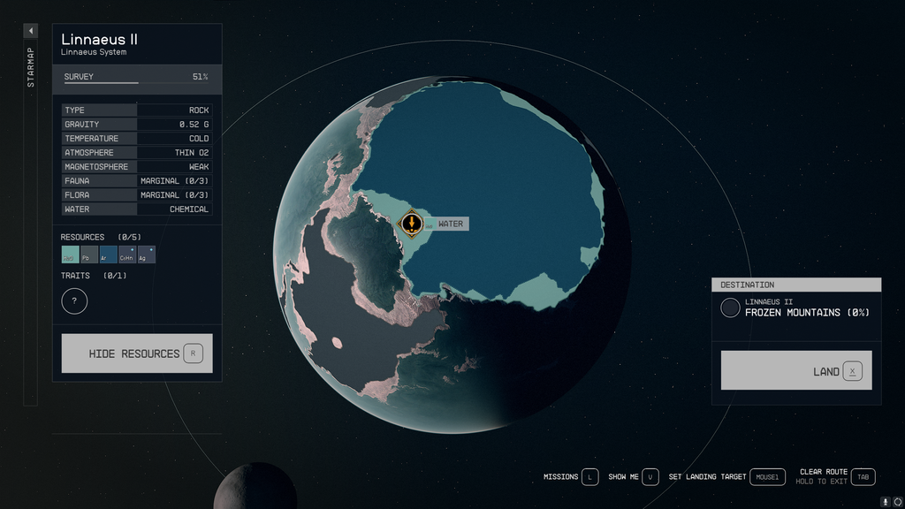This screenshot has height=509, width=905.
Task: Select the Ar argon resource icon
Action: pyautogui.click(x=107, y=254)
